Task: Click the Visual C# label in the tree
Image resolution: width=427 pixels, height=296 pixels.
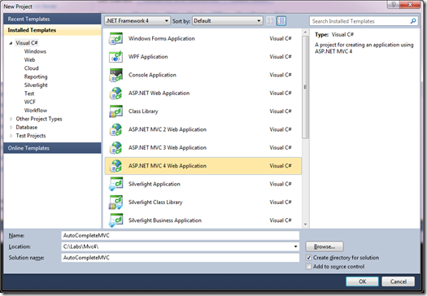Action: point(27,43)
